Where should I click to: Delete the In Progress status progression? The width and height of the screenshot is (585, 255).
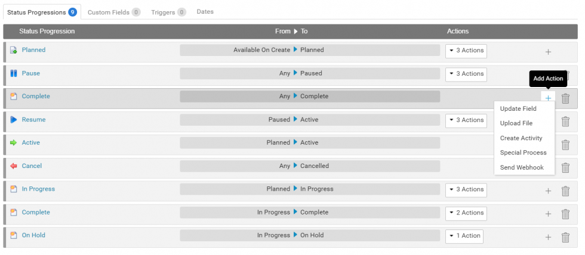[565, 191]
